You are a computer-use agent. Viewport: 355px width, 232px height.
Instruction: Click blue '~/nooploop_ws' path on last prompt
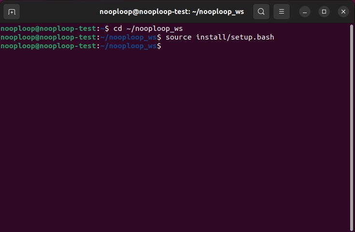click(128, 46)
